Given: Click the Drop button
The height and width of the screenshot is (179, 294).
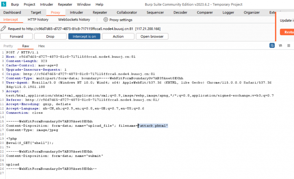Looking at the screenshot, I should tap(50, 36).
